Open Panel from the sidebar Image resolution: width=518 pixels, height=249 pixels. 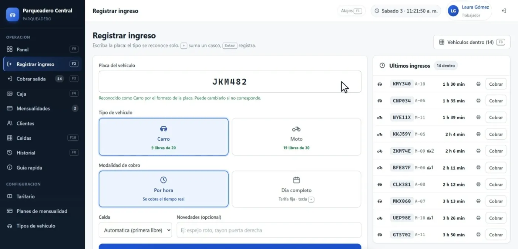pyautogui.click(x=42, y=49)
